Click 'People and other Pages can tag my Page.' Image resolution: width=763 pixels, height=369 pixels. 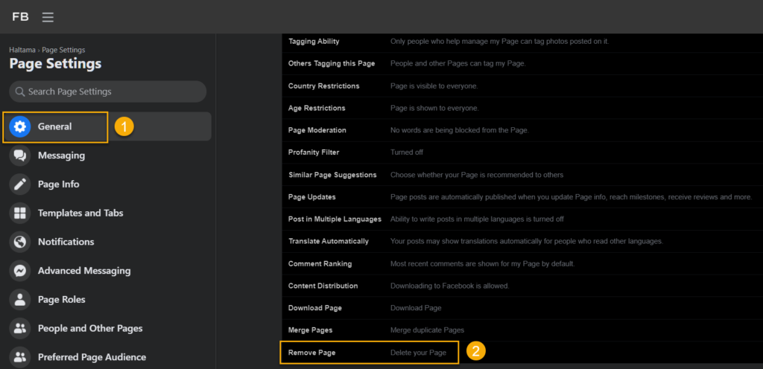click(x=458, y=63)
